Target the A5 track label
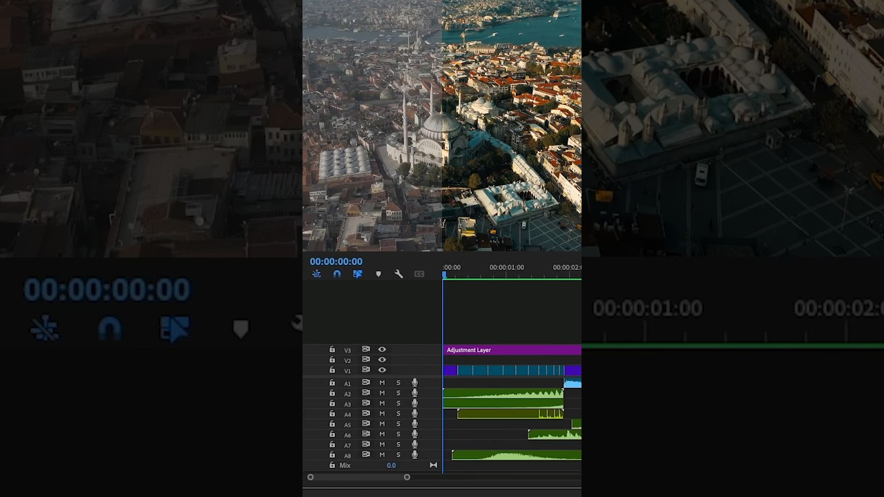 [347, 425]
